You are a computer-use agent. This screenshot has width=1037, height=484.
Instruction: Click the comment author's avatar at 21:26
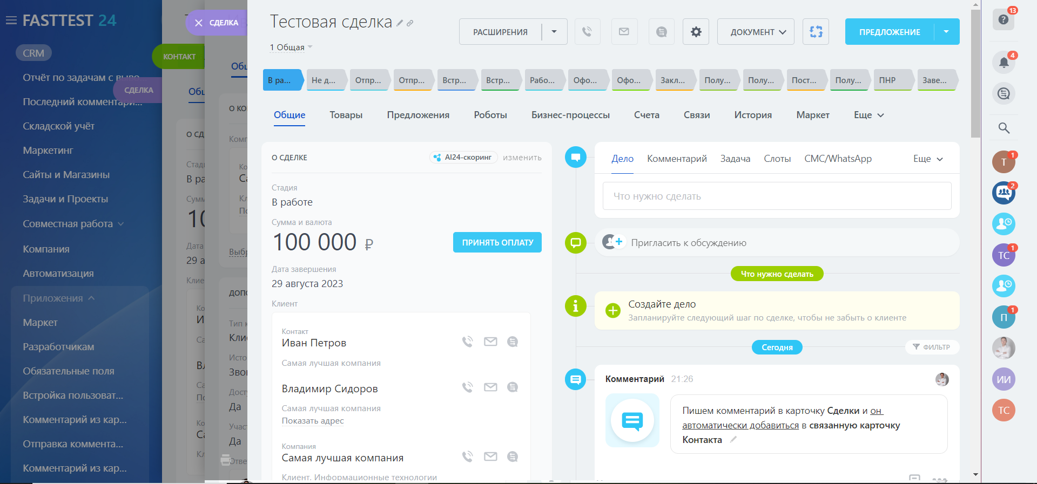942,379
